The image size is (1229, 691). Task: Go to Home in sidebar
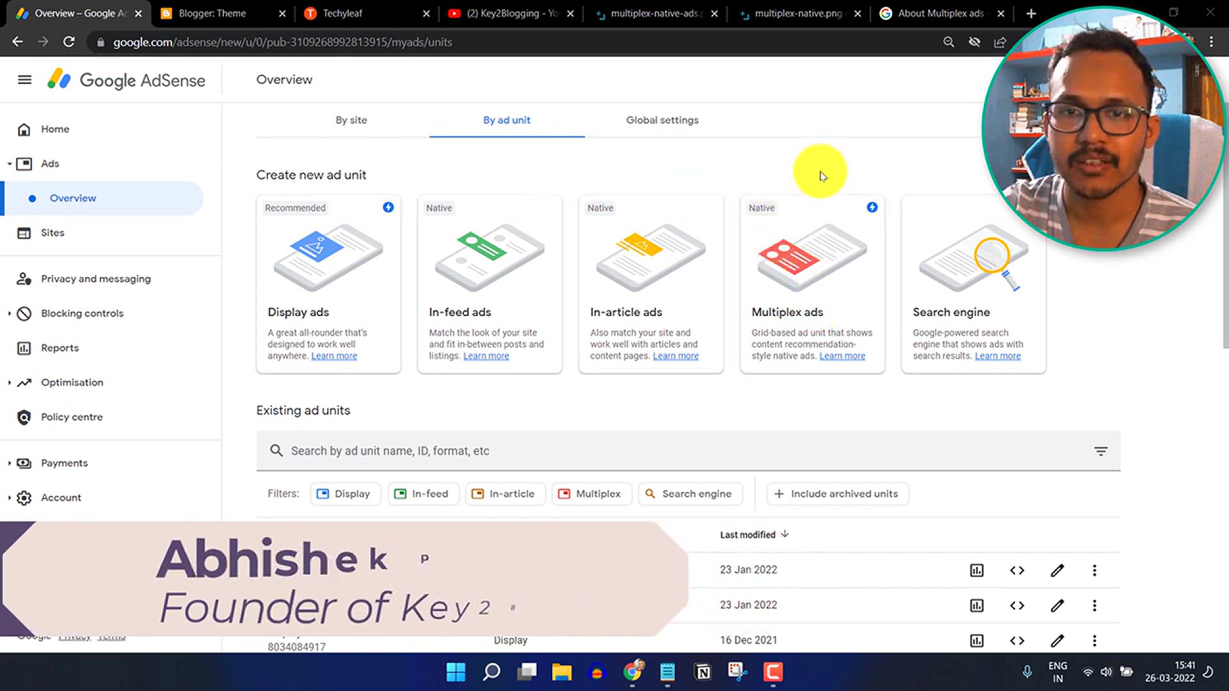tap(55, 129)
